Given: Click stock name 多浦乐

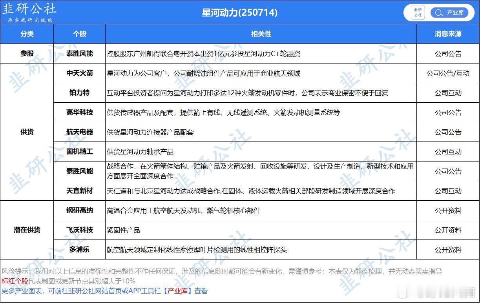Looking at the screenshot, I should point(80,250).
